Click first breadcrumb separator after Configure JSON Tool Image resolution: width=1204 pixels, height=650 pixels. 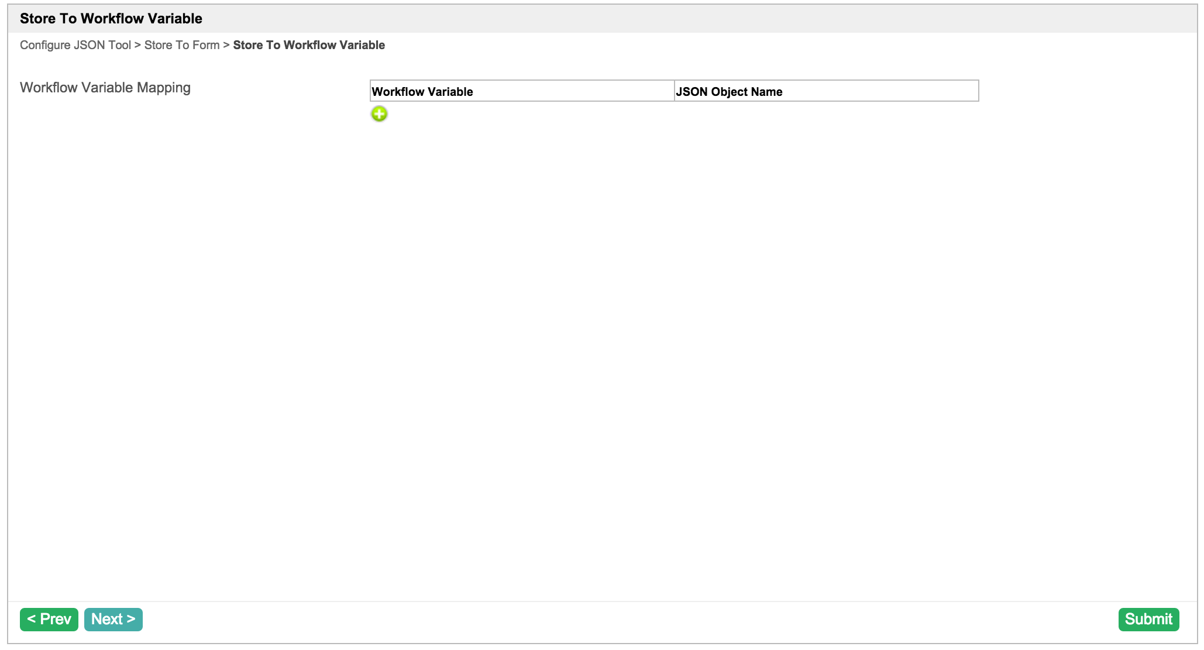click(138, 45)
